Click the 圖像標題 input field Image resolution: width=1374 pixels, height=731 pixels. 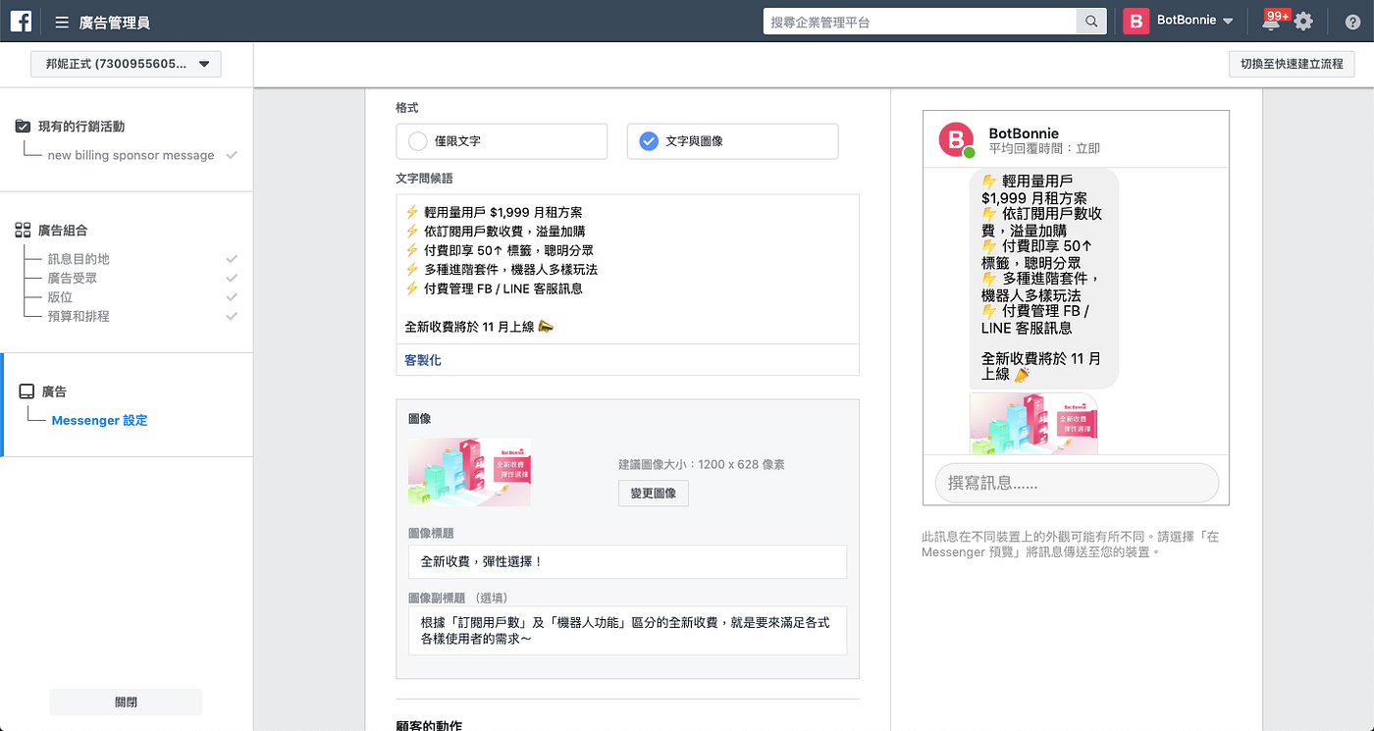(x=627, y=562)
